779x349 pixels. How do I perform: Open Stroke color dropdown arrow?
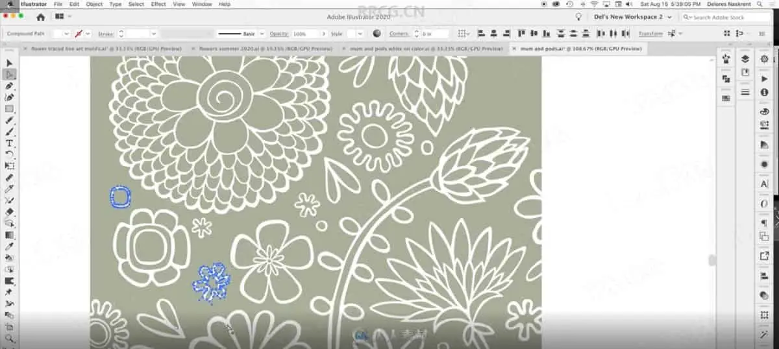[88, 33]
